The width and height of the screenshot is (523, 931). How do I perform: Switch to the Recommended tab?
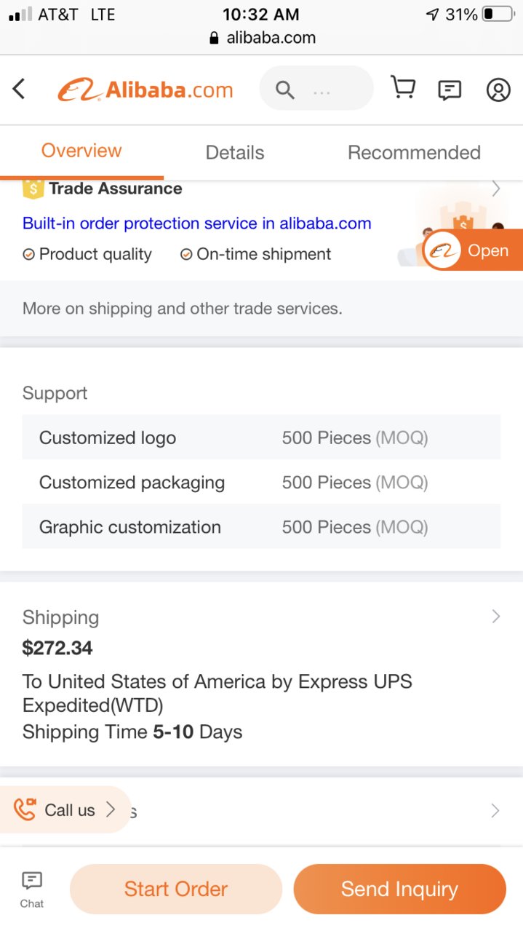414,152
